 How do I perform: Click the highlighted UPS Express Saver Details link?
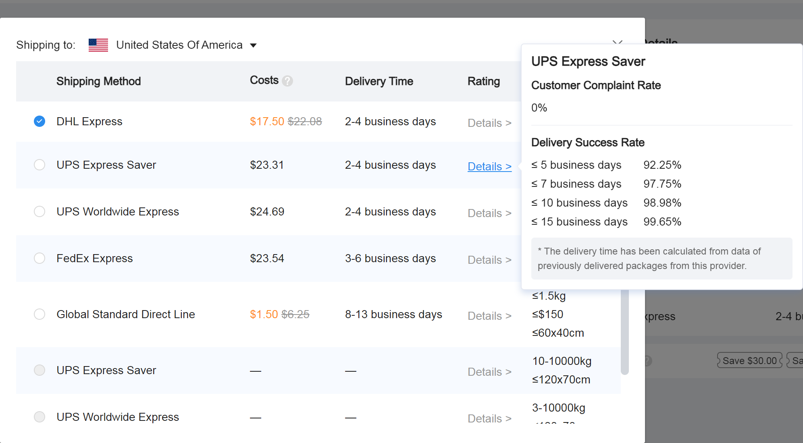(x=489, y=166)
